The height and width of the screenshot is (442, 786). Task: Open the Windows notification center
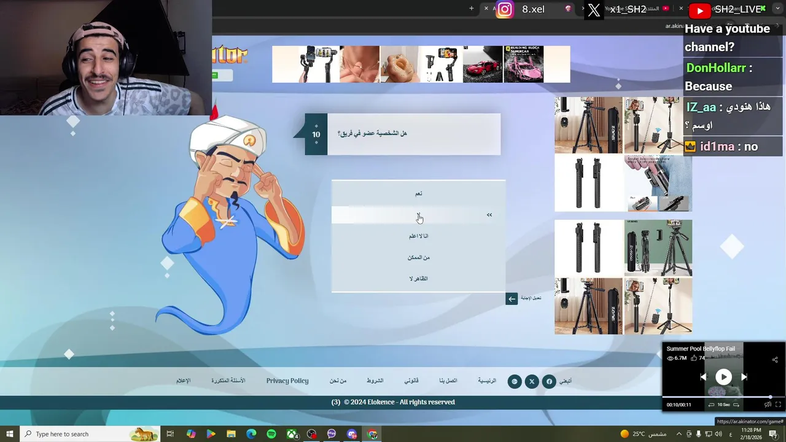click(773, 434)
